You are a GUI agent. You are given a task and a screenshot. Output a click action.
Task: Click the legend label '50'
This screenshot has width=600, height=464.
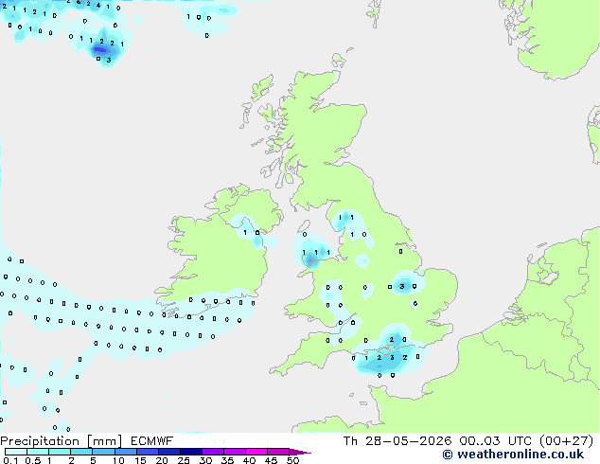(292, 460)
